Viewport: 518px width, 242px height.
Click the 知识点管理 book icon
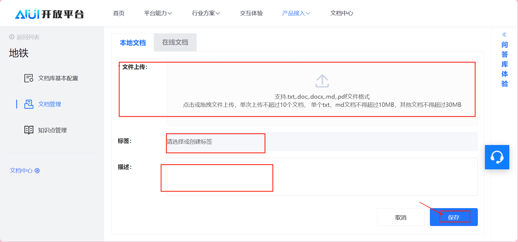pyautogui.click(x=29, y=130)
